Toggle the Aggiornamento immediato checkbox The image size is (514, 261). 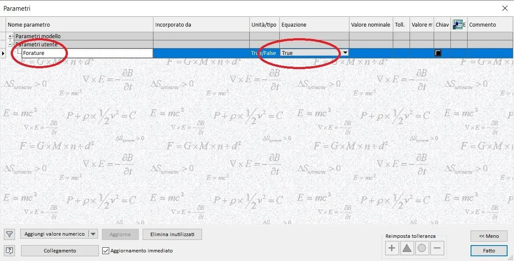pos(106,251)
